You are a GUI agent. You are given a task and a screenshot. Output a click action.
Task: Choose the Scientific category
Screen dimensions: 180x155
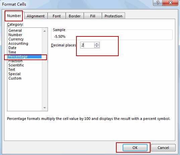(24, 65)
